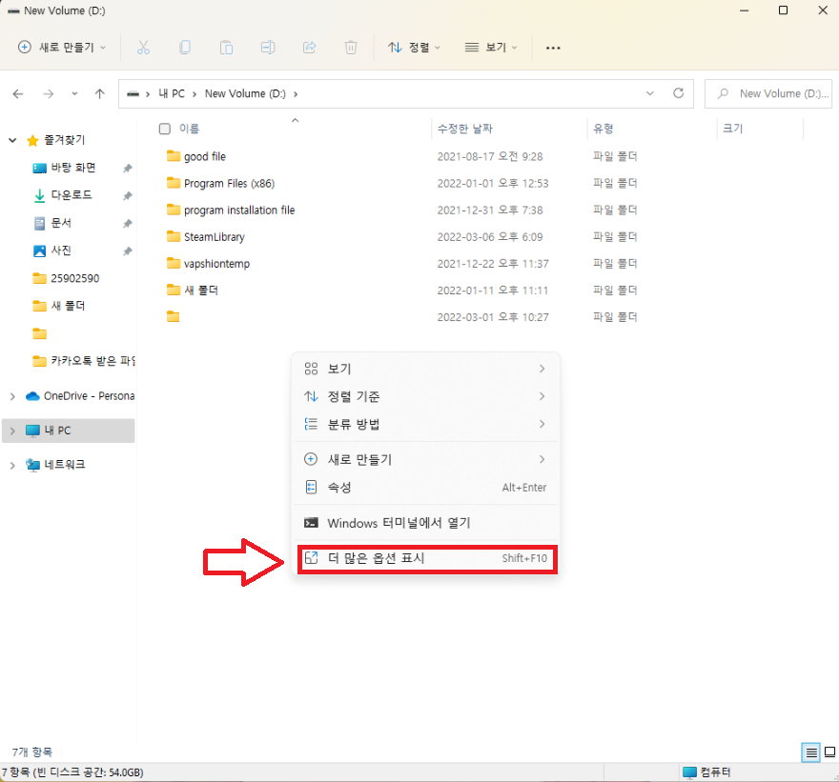Open the three-dot See more menu
The width and height of the screenshot is (839, 782).
click(553, 49)
